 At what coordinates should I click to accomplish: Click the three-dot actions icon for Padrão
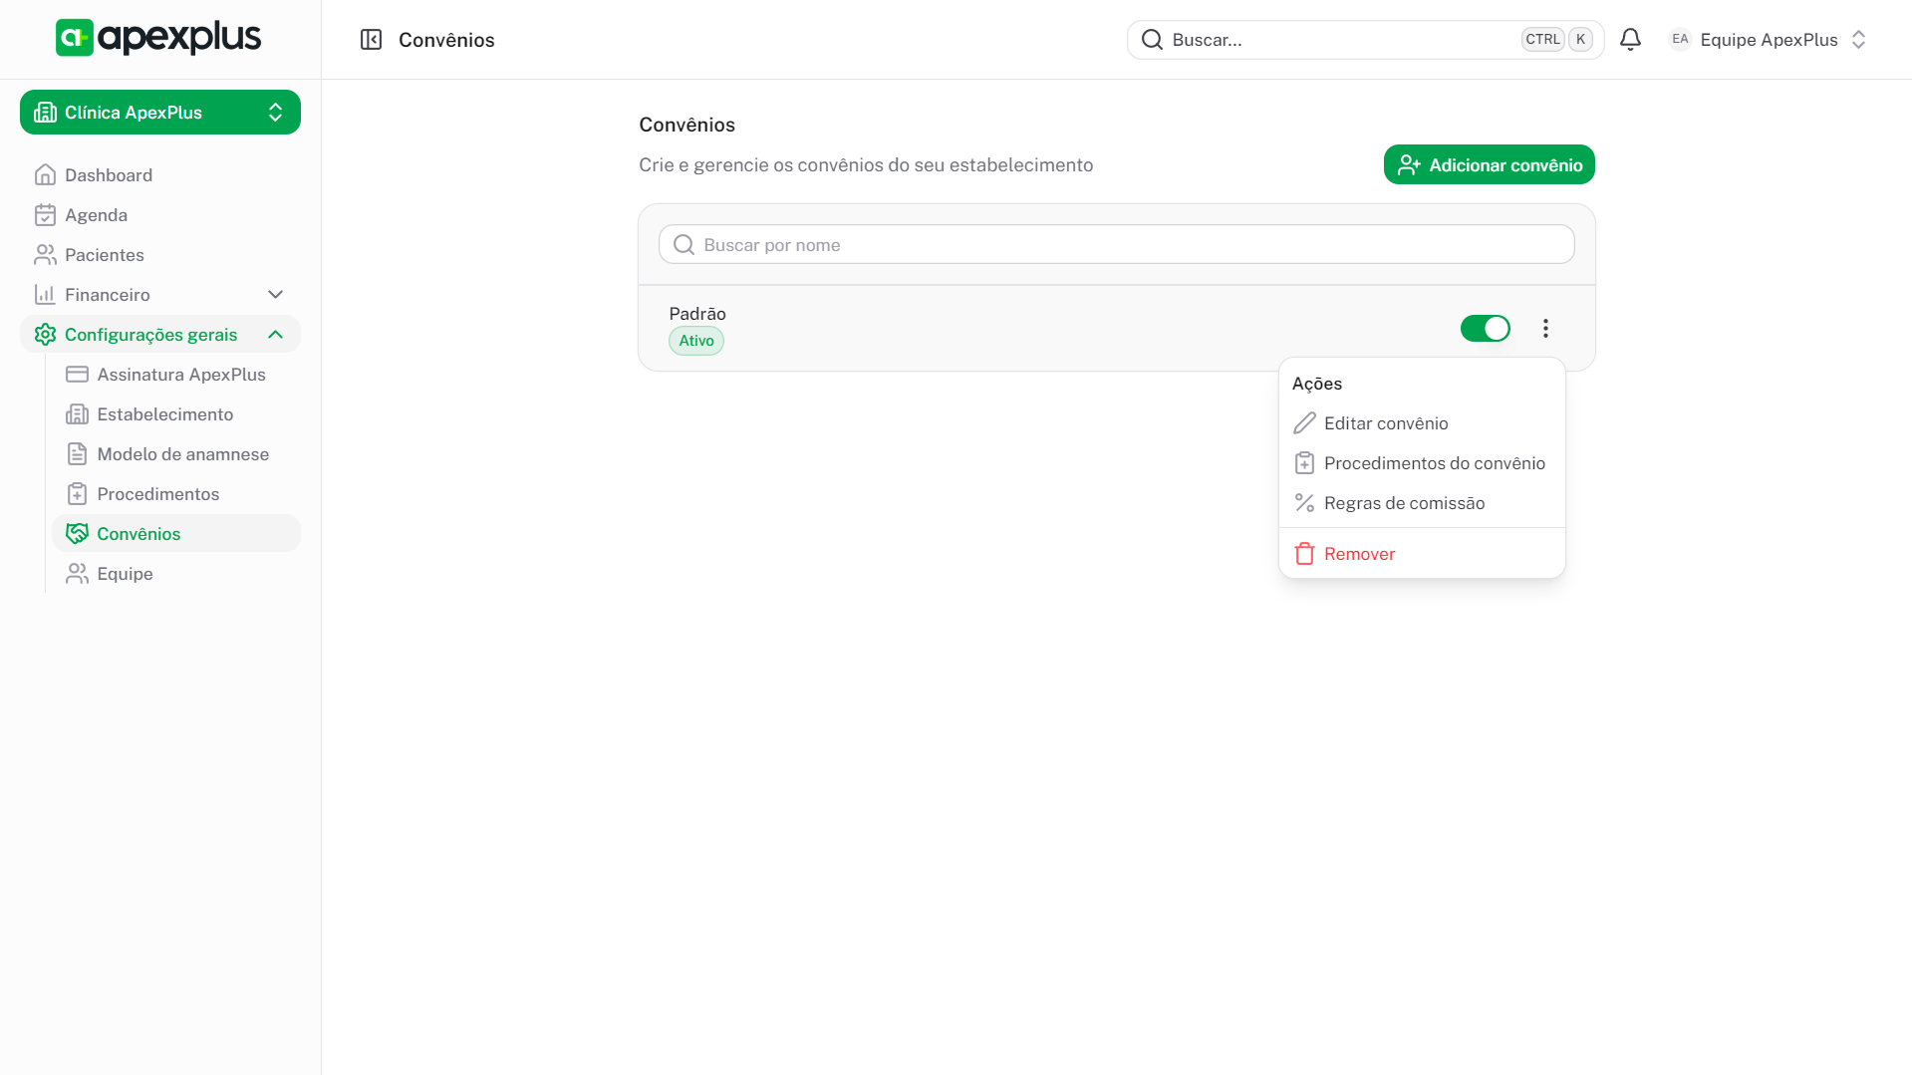[1545, 329]
